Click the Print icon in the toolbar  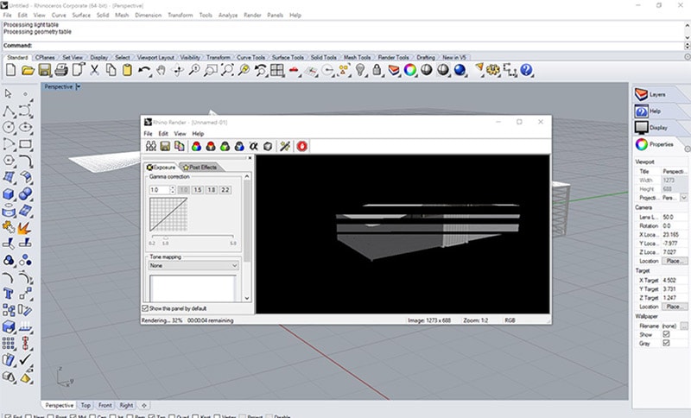coord(61,70)
